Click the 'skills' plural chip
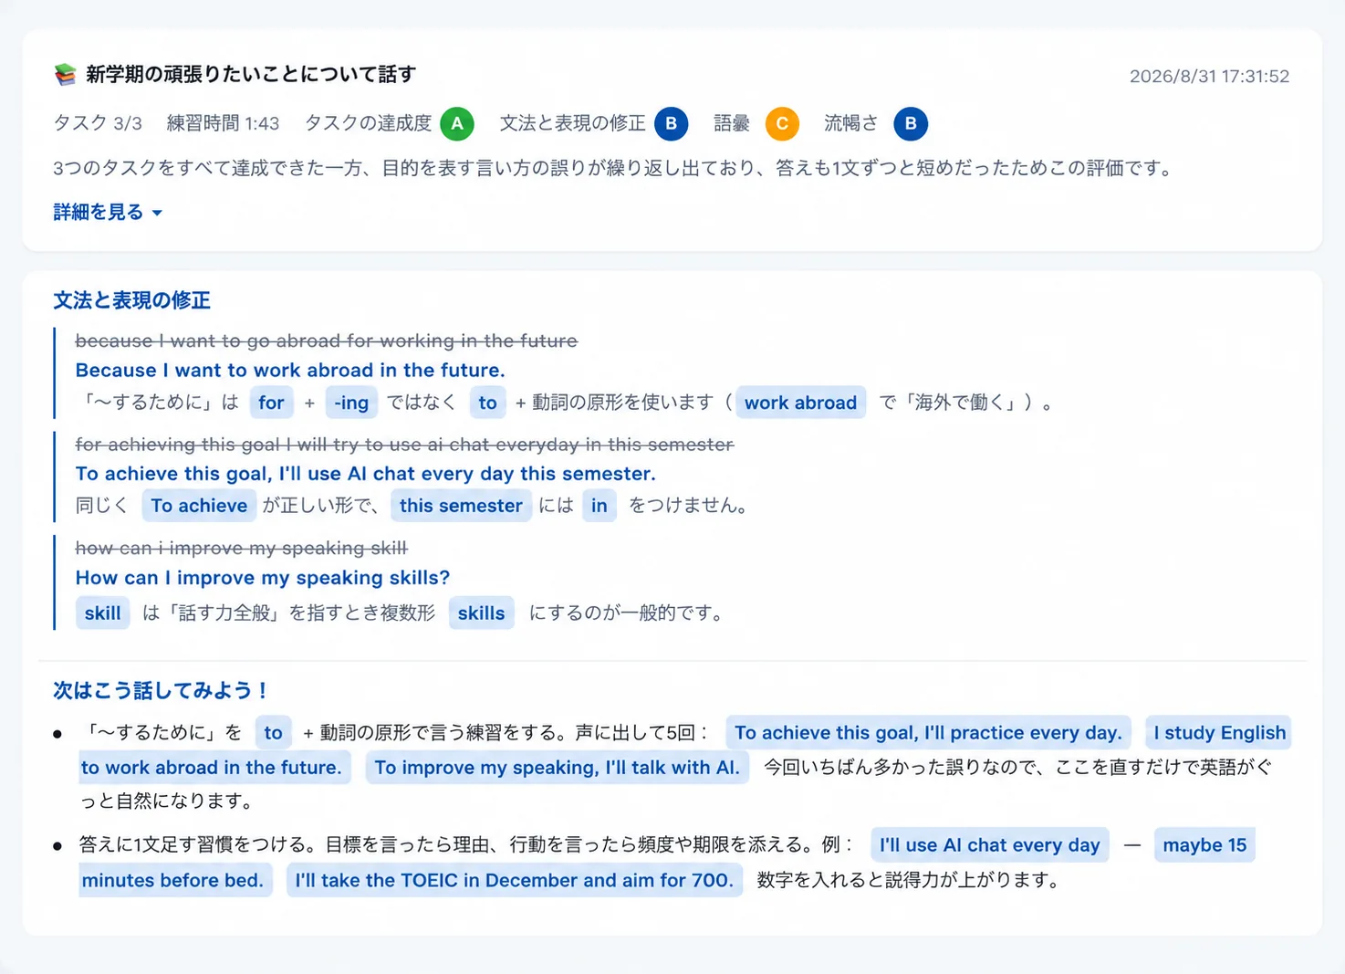Screen dimensions: 1345x974 481,613
